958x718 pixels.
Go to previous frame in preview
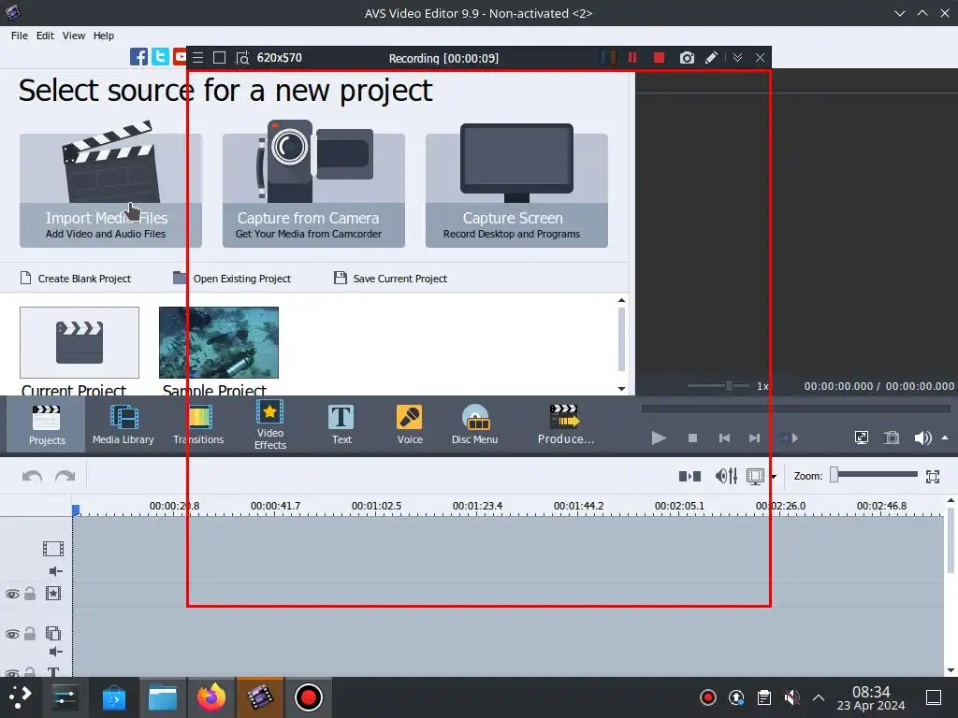[724, 438]
